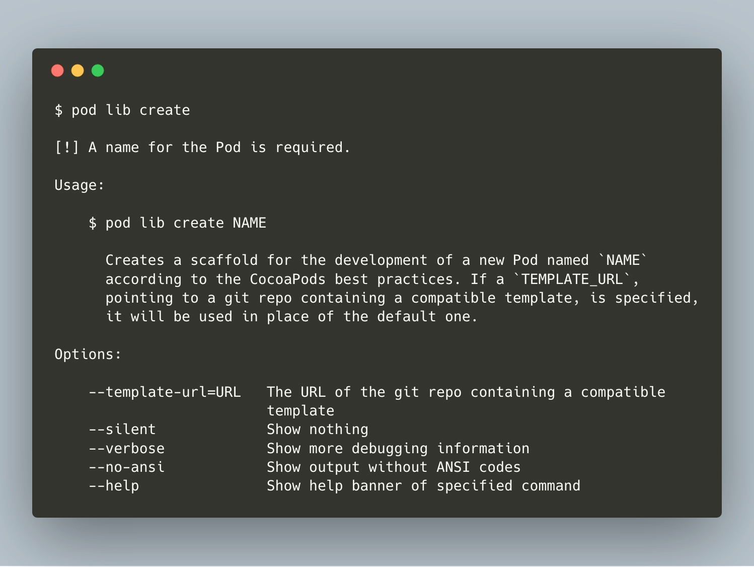Viewport: 754px width, 567px height.
Task: Click the `TEMPLATE_URL` text in description
Action: 572,279
